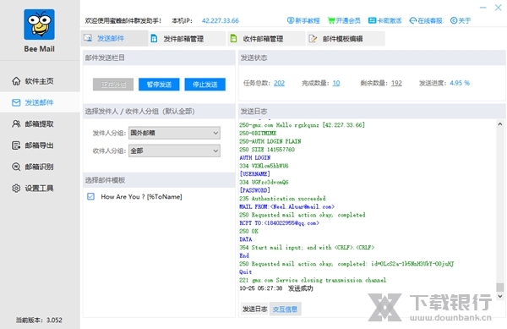The height and width of the screenshot is (329, 507).
Task: Click the log scrollbar down arrow
Action: click(500, 296)
